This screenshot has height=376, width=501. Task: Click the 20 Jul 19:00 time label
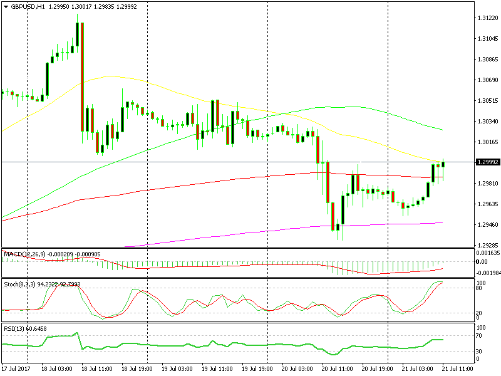click(x=378, y=368)
